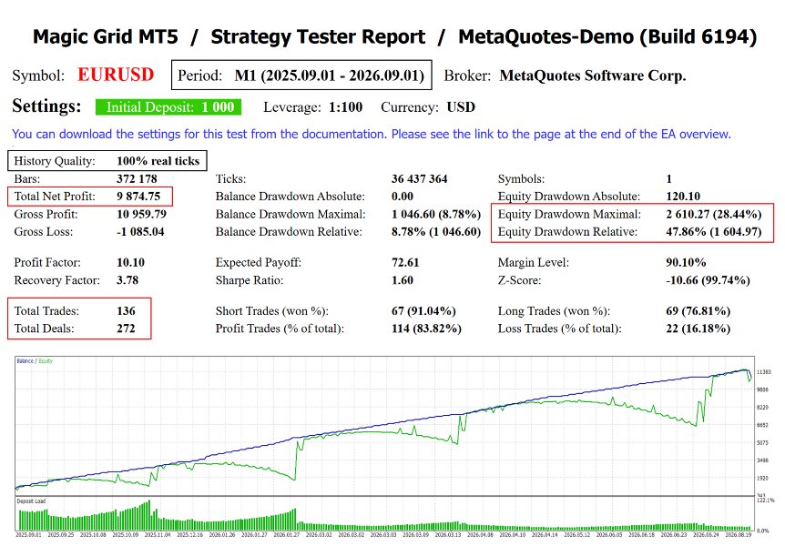This screenshot has width=785, height=546.
Task: Click Loss Trades value 22 (16.18%)
Action: pos(698,329)
